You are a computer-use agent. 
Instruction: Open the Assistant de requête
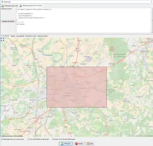[8, 21]
